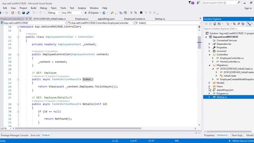Open the Edit menu
254x143 pixels.
(5, 8)
